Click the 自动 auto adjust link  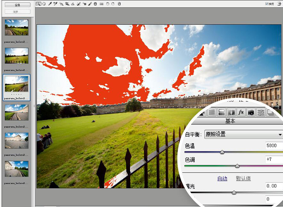coord(223,179)
